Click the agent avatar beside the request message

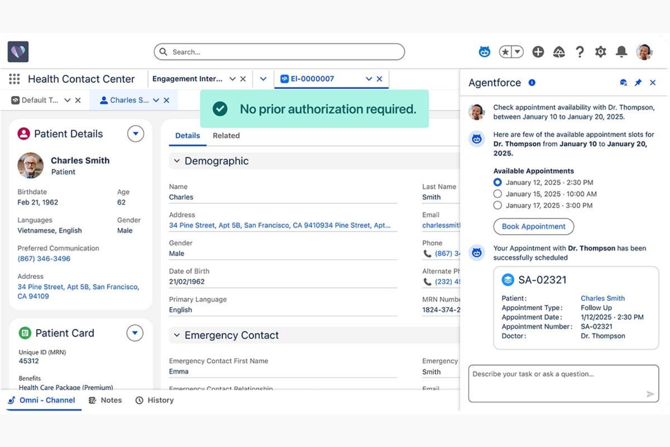pos(477,111)
